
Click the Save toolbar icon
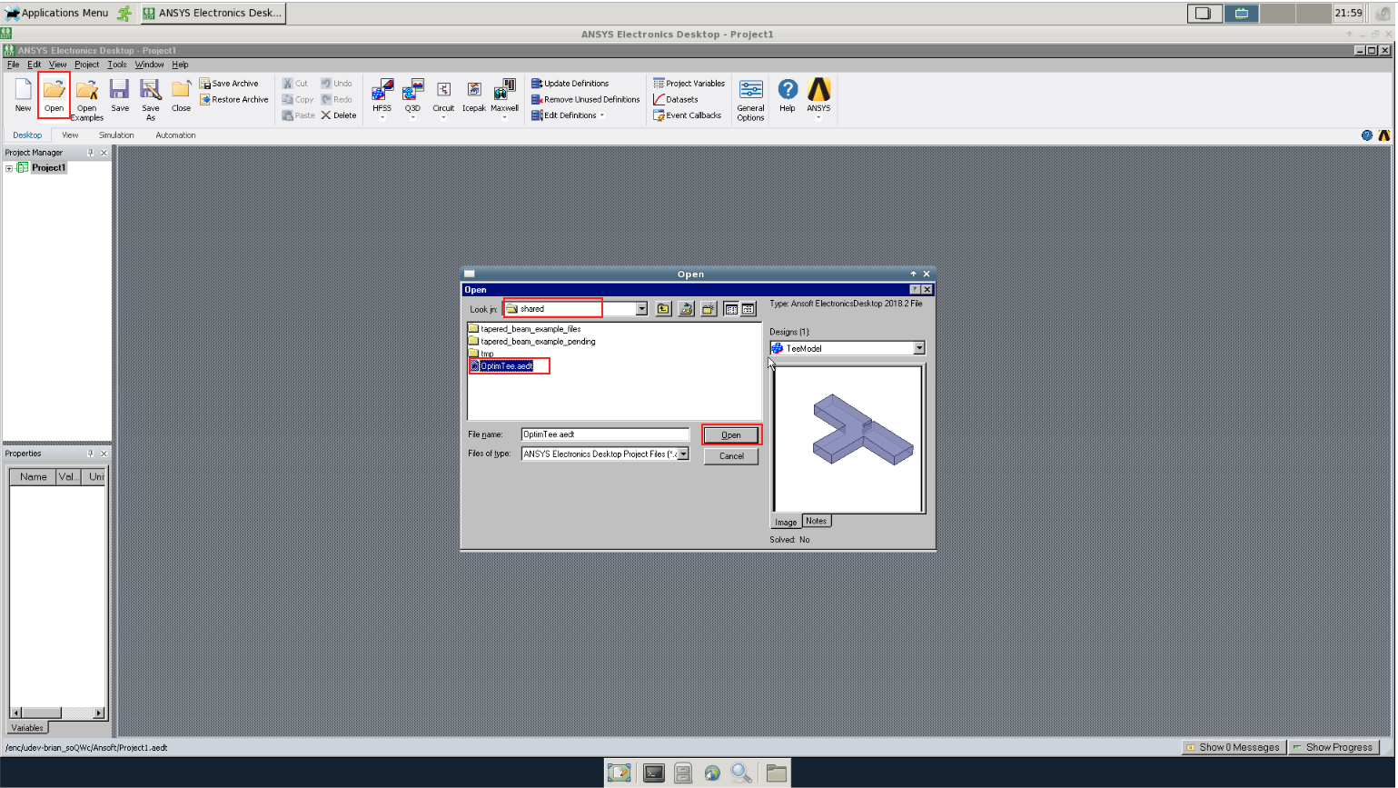[x=120, y=95]
